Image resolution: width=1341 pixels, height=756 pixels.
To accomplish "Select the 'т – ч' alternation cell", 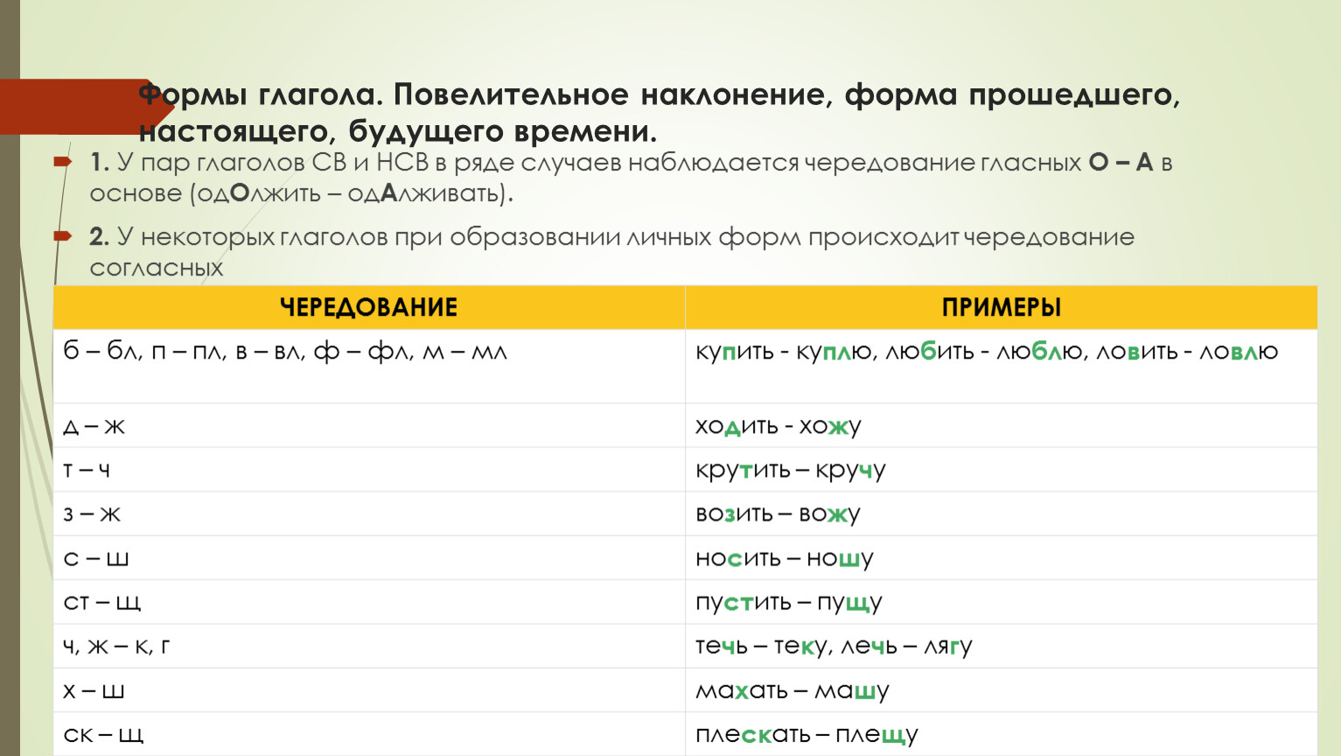I will 87,470.
